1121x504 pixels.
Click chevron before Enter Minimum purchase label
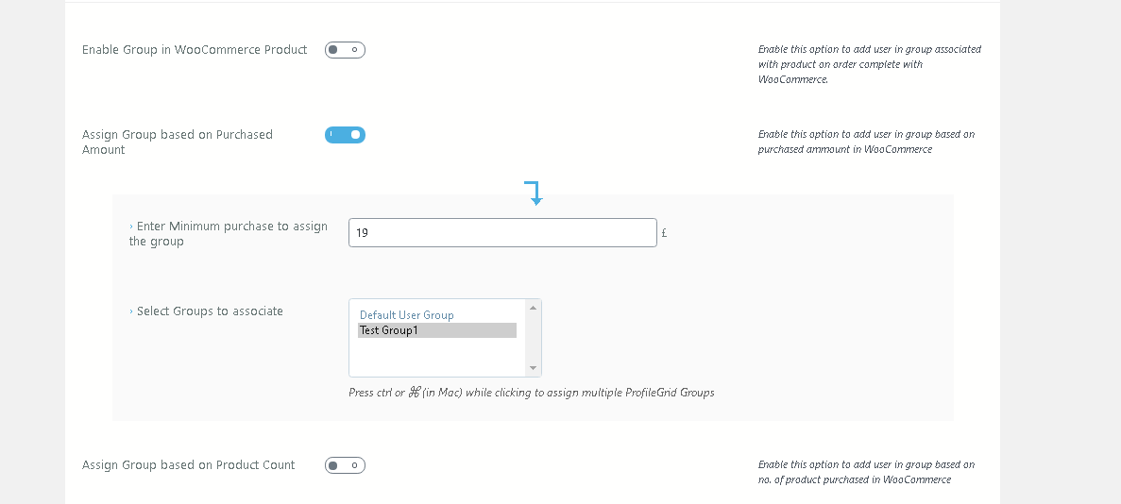point(131,227)
